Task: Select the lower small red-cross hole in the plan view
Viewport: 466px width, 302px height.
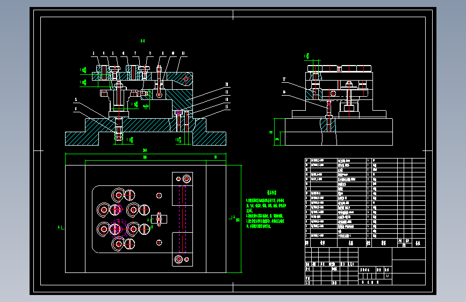Action: [x=159, y=243]
